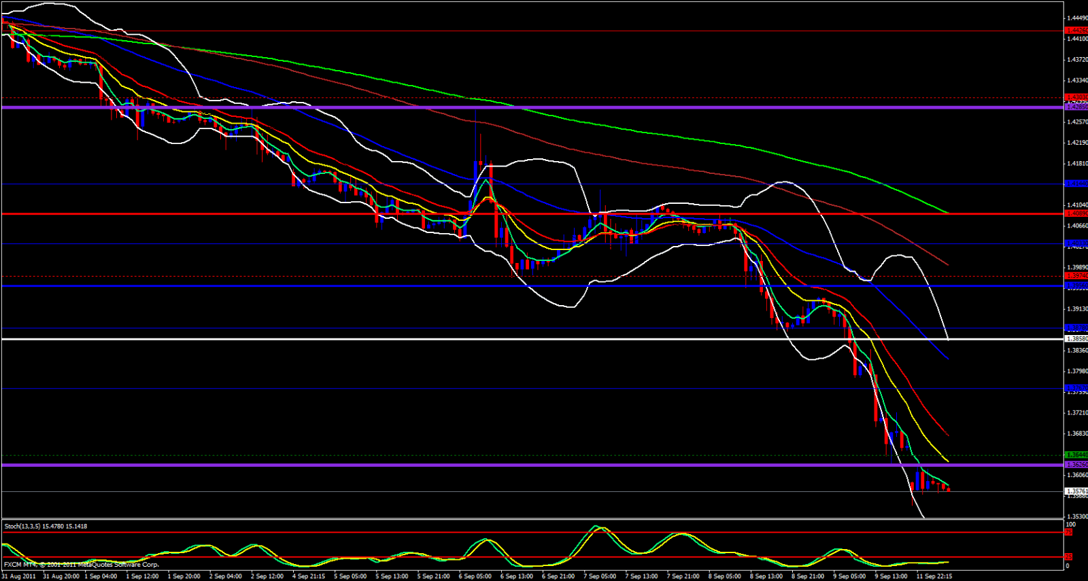Viewport: 1088px width, 581px height.
Task: Click the current price tag 1.35761
Action: pyautogui.click(x=1076, y=491)
